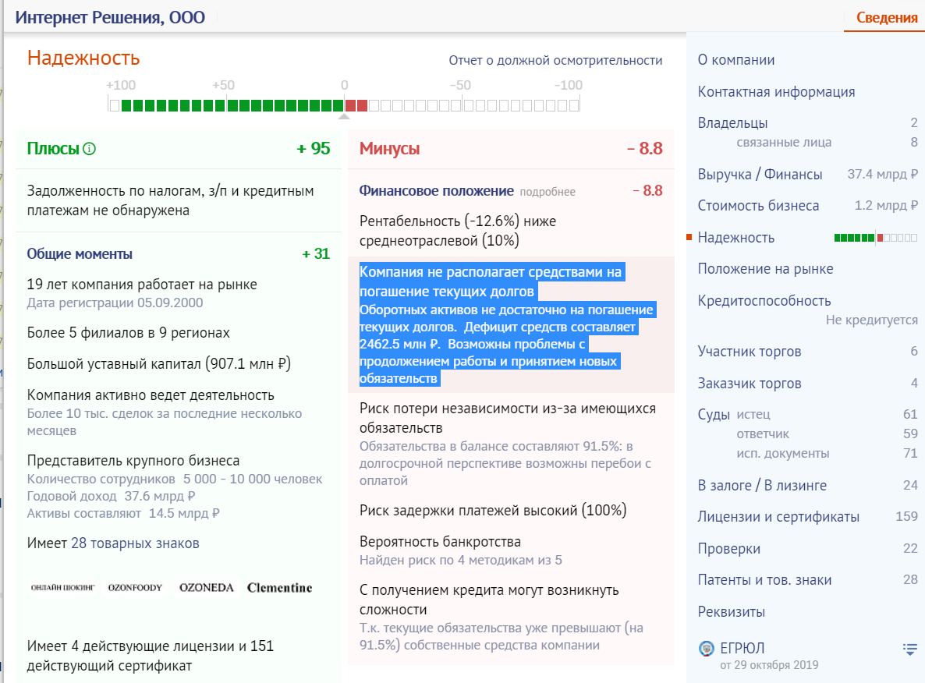Open Участник торгов section
The image size is (925, 683).
(750, 352)
